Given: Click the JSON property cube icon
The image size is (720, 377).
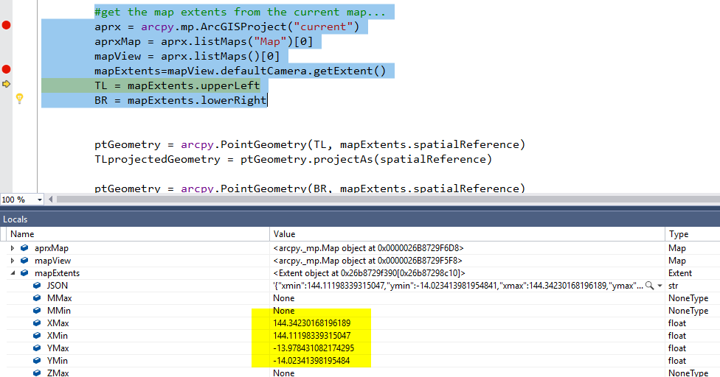Looking at the screenshot, I should pos(37,286).
